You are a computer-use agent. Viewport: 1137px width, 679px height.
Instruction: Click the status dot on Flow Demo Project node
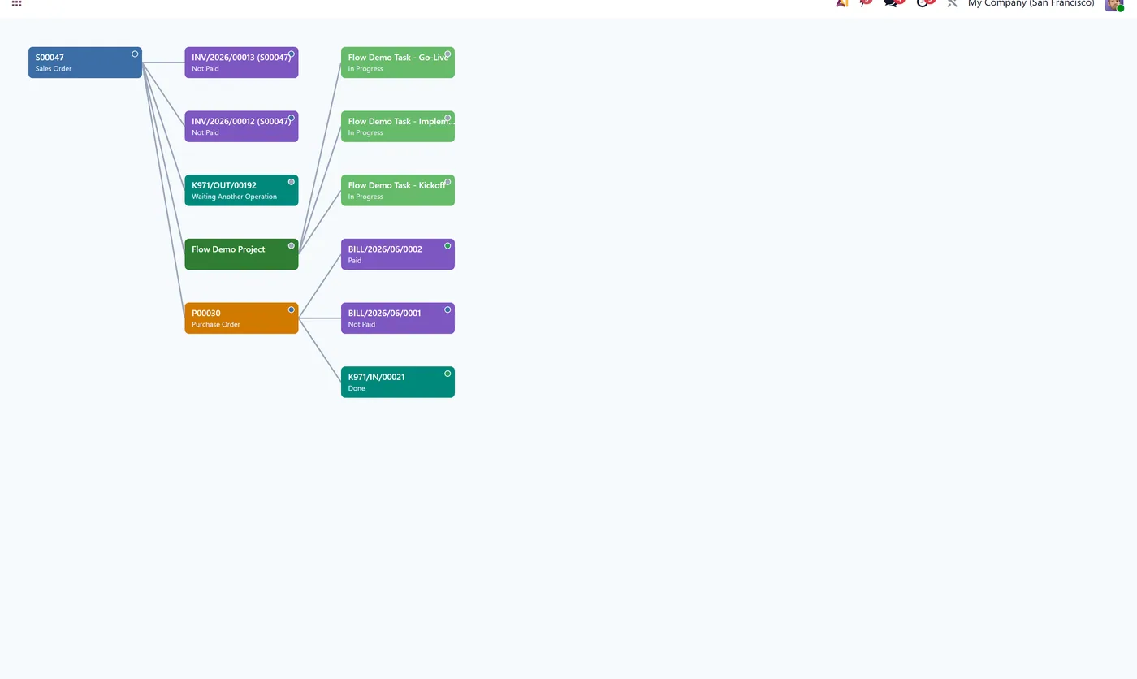point(292,246)
